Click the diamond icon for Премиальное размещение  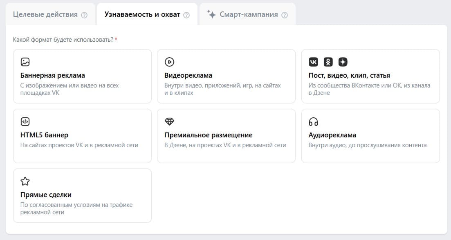coord(169,121)
